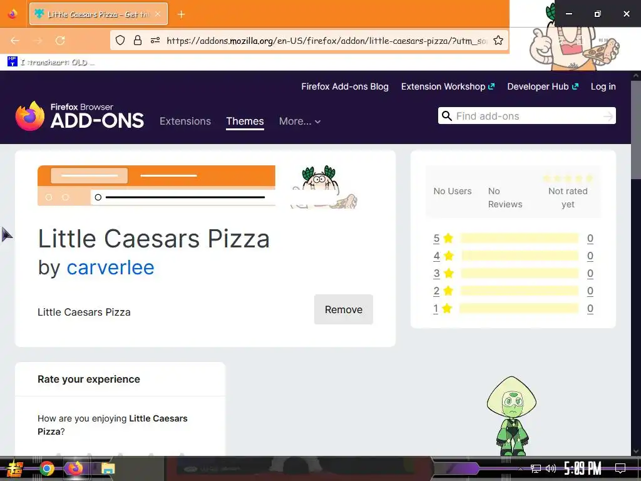Click the Log in link
The width and height of the screenshot is (641, 481).
tap(603, 86)
